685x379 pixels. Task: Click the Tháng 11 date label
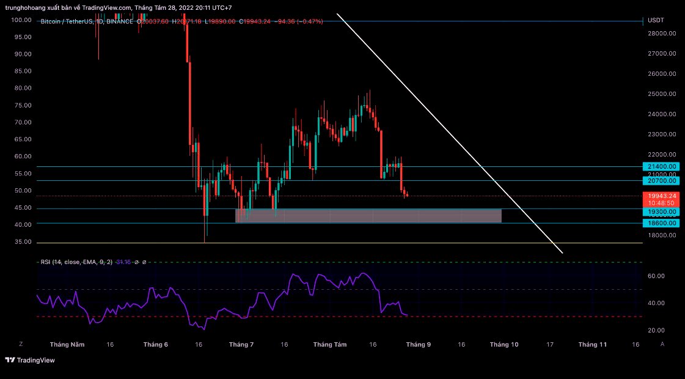coord(593,345)
